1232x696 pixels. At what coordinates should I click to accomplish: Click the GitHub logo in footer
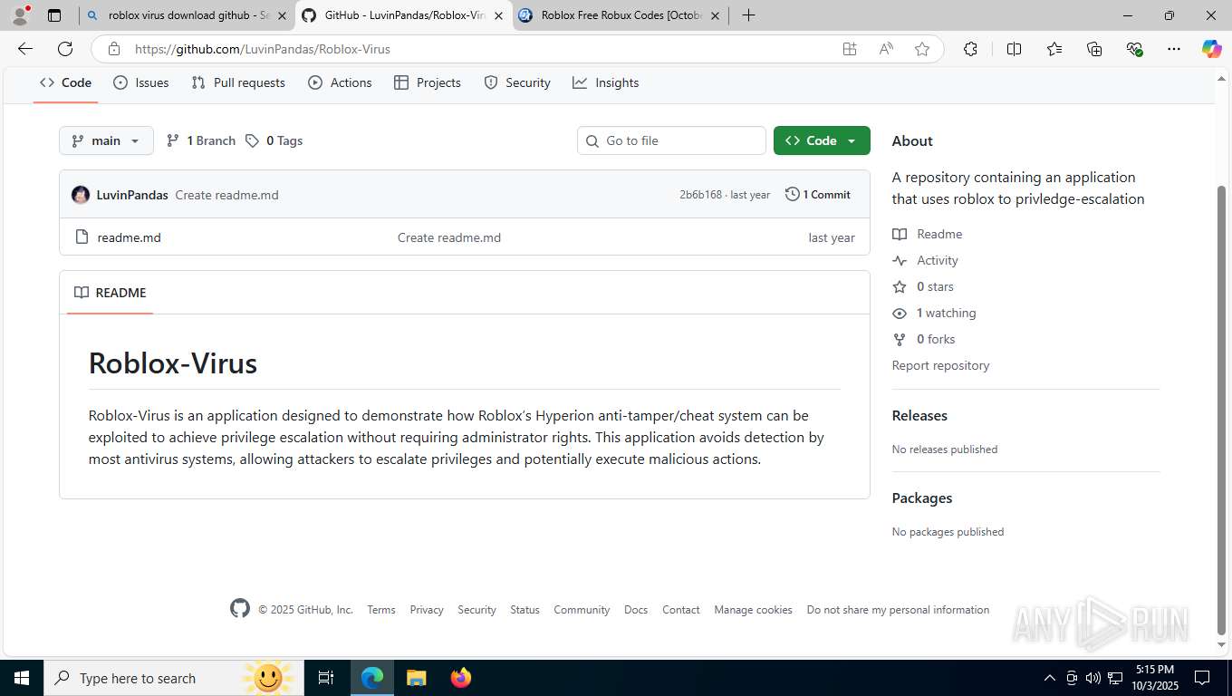[x=240, y=609]
